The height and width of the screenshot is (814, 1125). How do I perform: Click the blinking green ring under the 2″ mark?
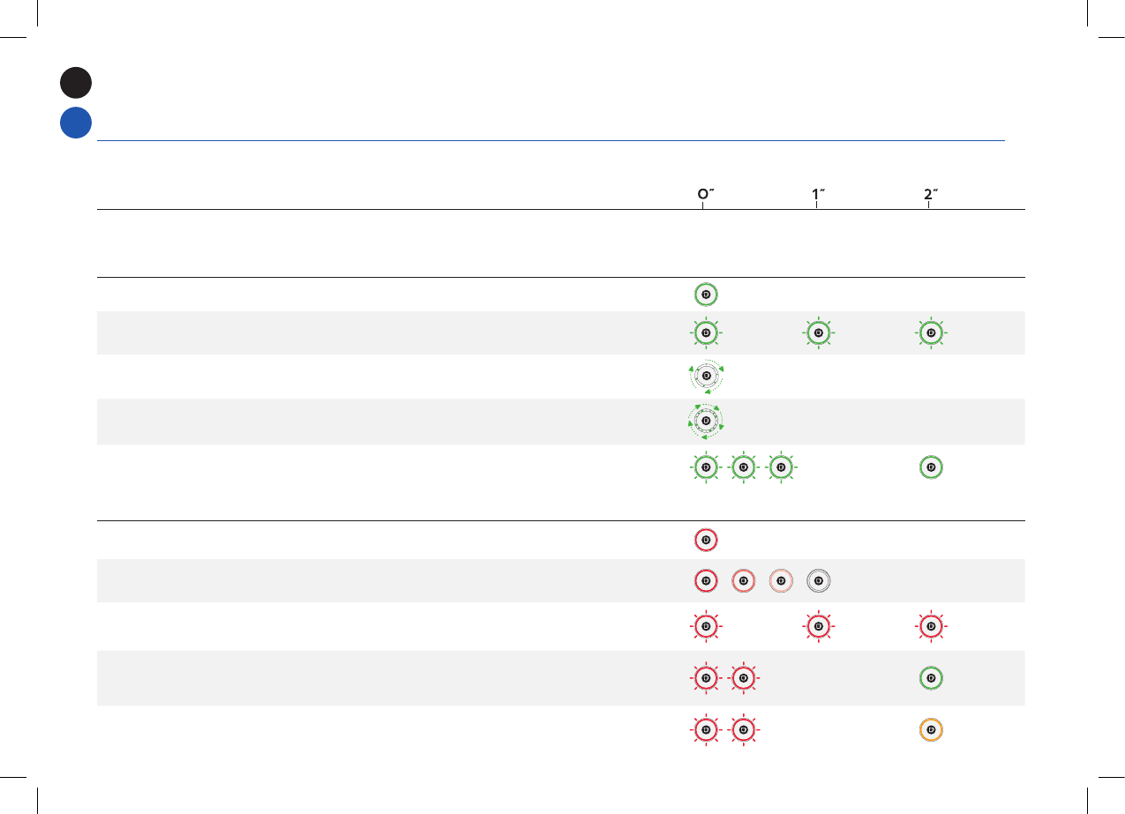(930, 333)
